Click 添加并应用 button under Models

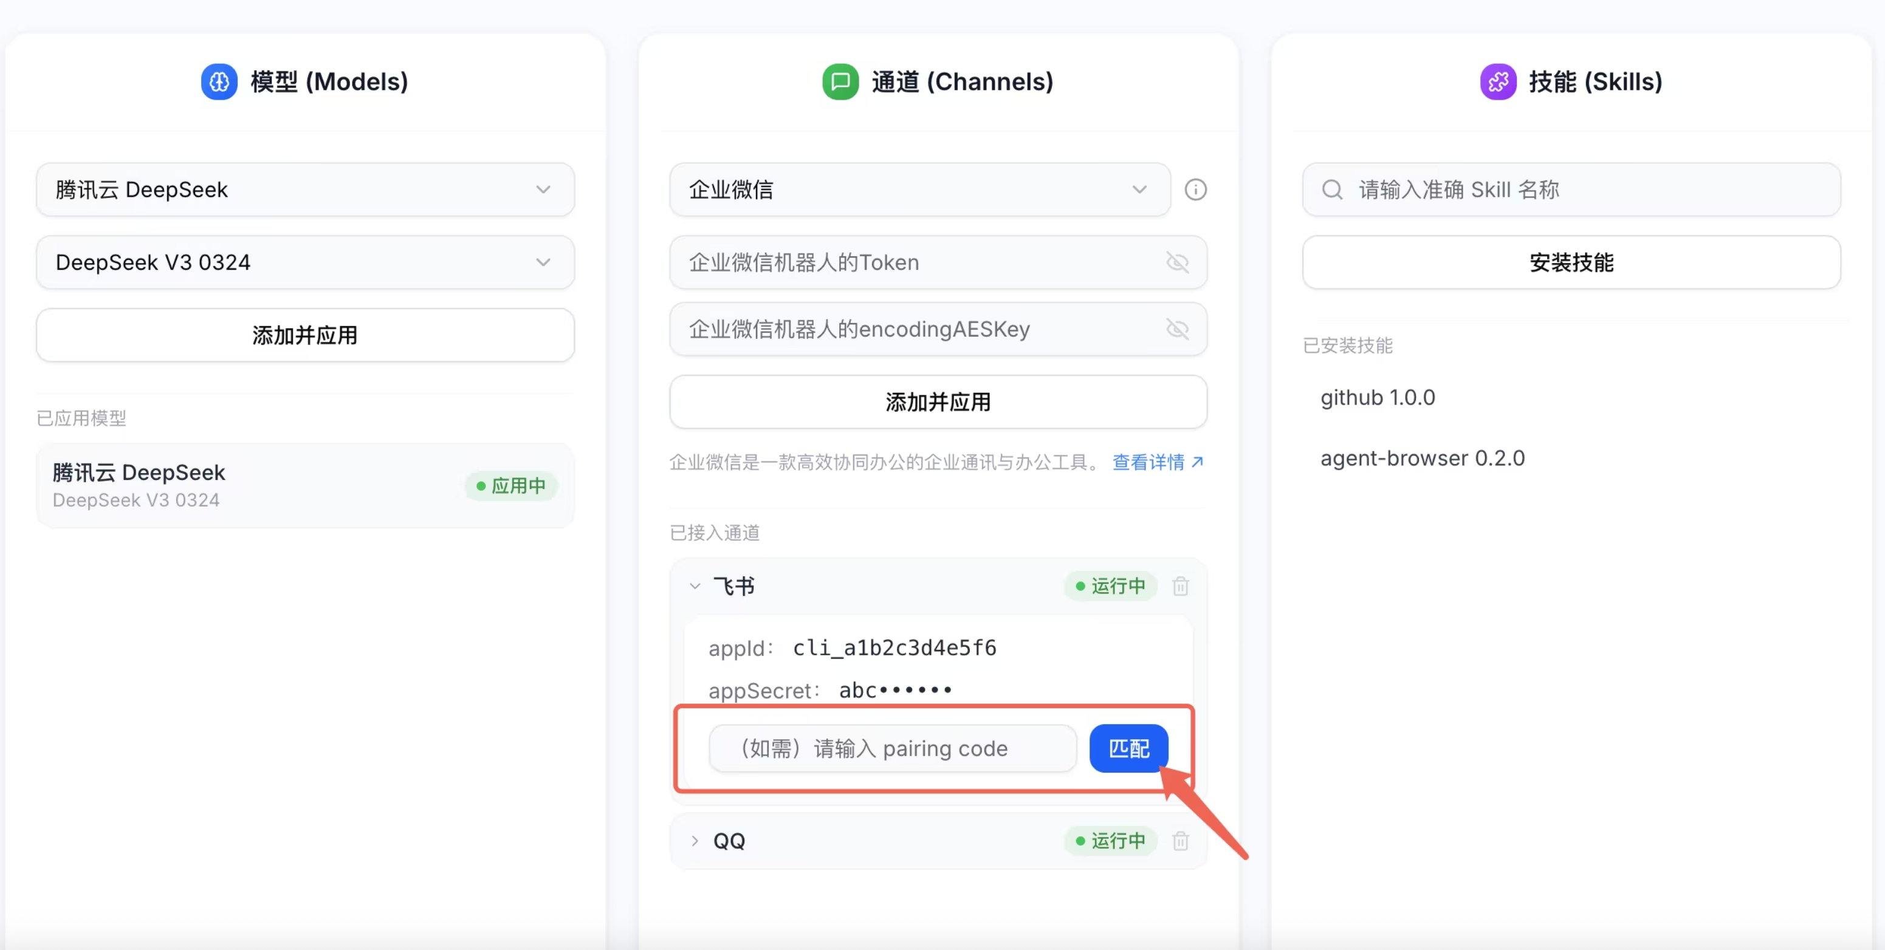coord(304,336)
